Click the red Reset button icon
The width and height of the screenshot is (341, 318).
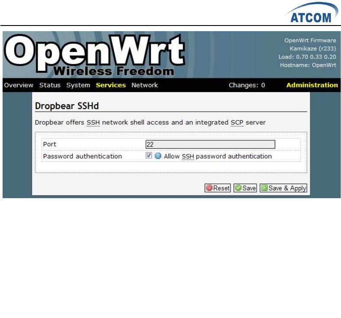point(209,188)
